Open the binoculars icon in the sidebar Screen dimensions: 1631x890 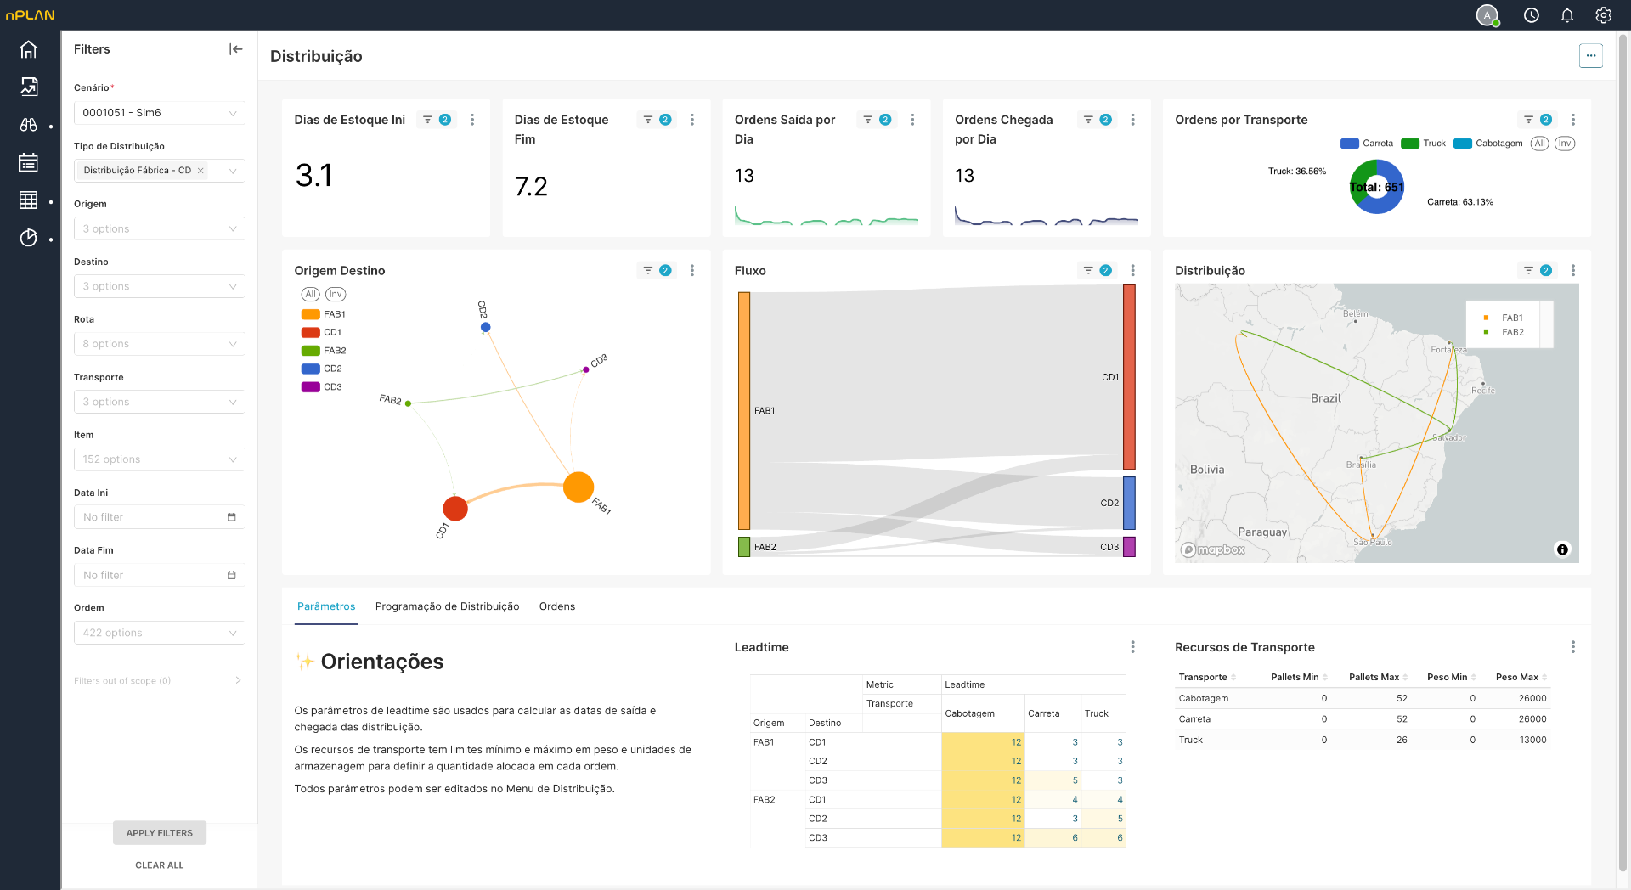click(x=29, y=125)
